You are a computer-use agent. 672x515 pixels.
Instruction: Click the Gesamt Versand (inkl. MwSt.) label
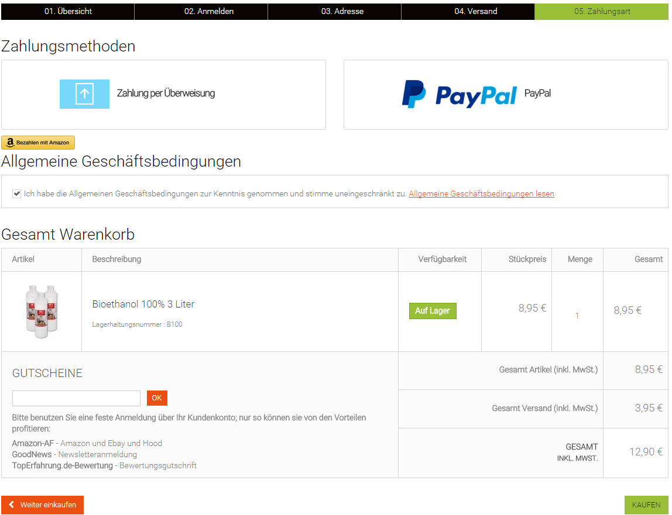(545, 409)
